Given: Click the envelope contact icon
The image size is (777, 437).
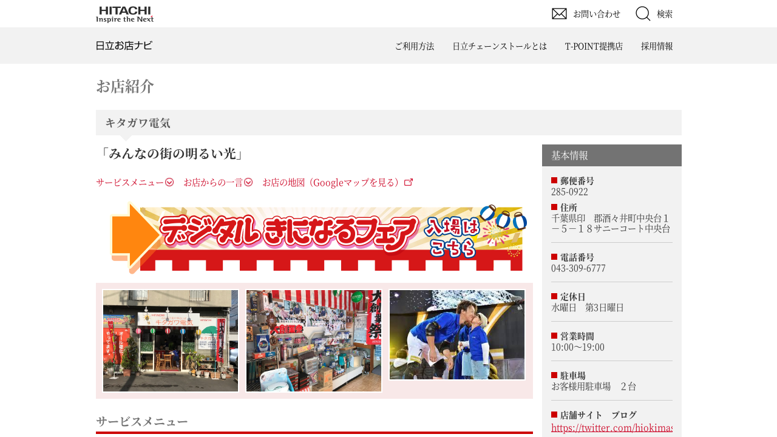Looking at the screenshot, I should click(559, 13).
